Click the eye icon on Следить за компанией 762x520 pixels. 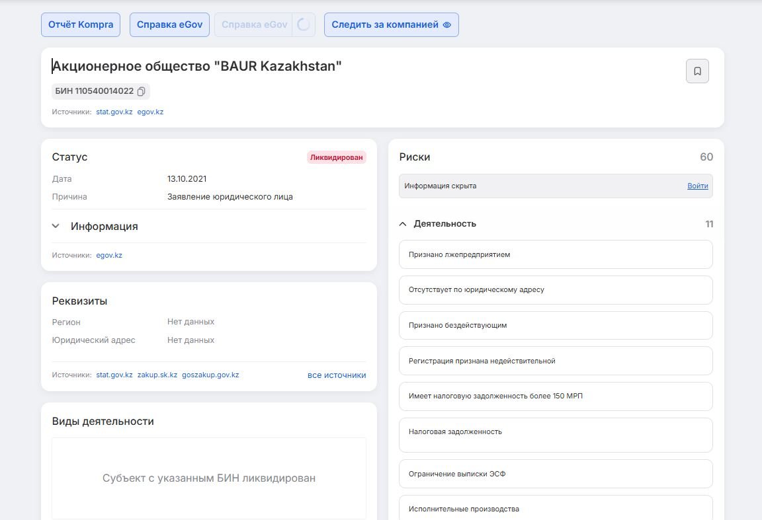click(x=447, y=24)
